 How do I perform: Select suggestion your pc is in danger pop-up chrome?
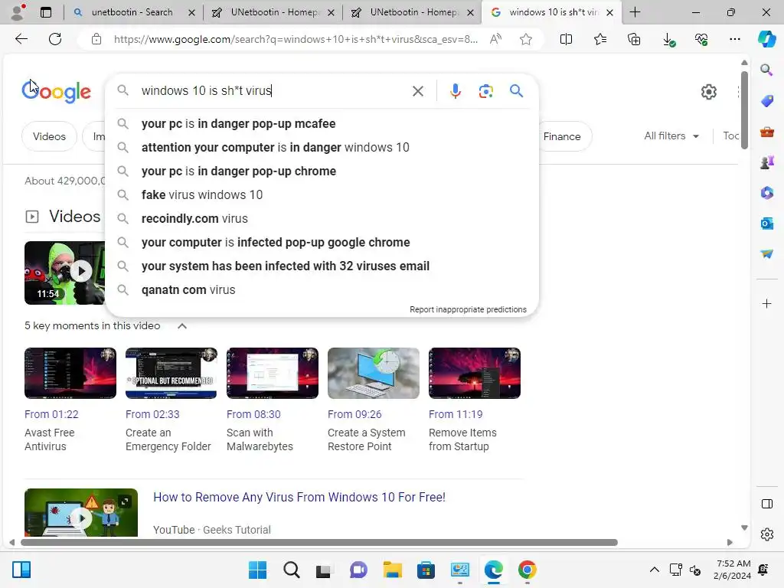322,171
